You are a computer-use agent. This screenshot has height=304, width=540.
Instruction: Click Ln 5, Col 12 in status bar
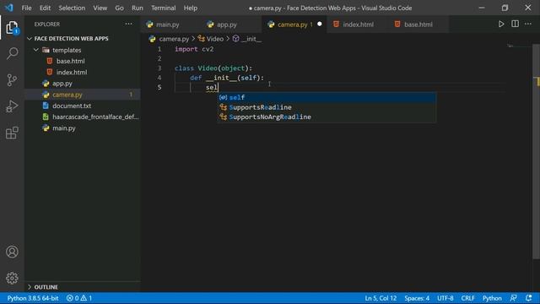pos(381,298)
